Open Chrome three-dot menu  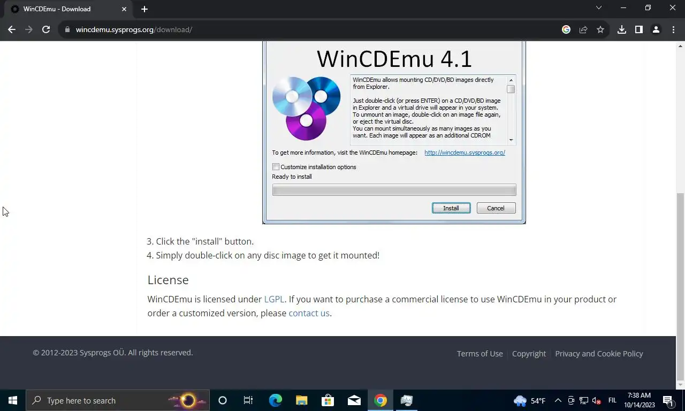point(673,29)
